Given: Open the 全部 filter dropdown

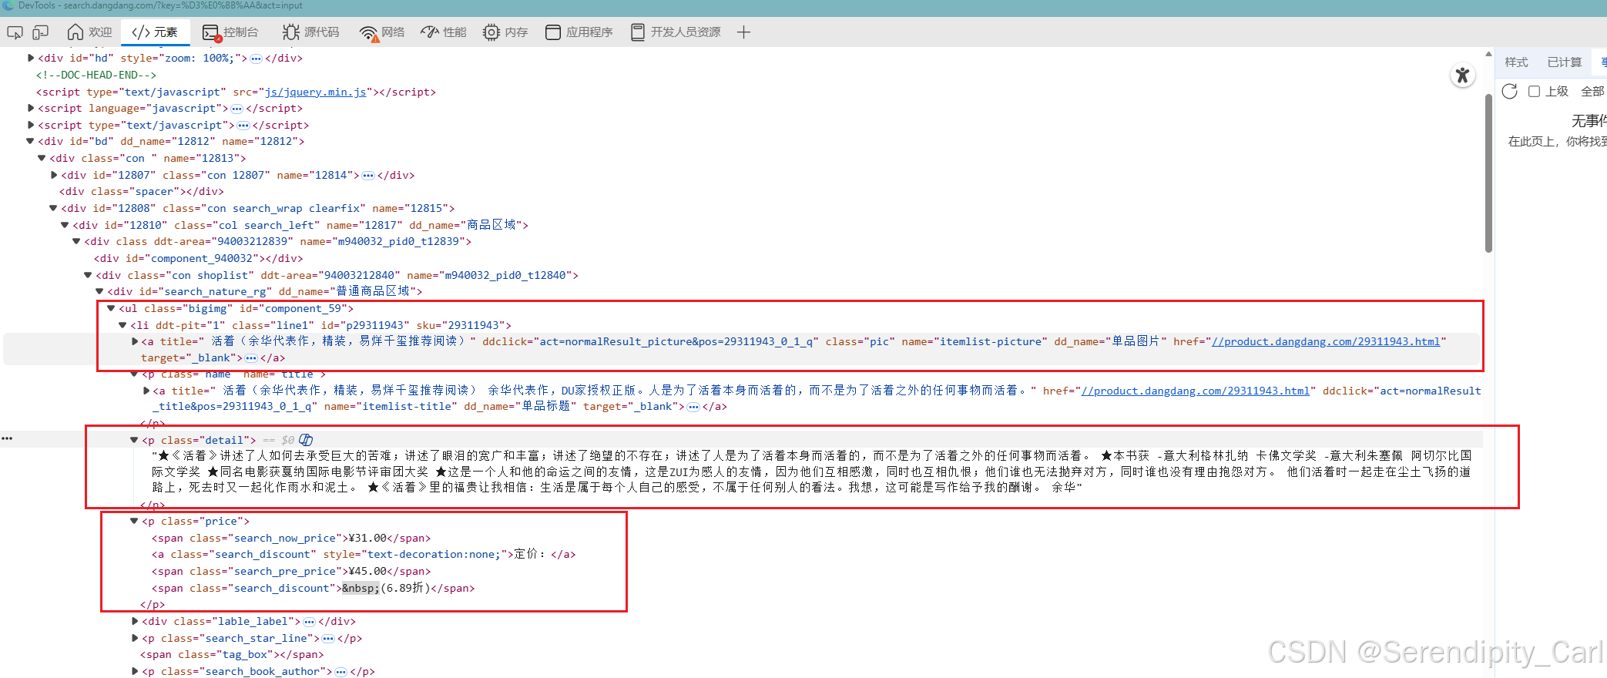Looking at the screenshot, I should pos(1592,92).
